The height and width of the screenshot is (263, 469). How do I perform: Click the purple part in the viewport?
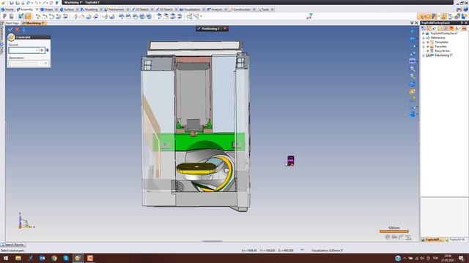[x=290, y=161]
